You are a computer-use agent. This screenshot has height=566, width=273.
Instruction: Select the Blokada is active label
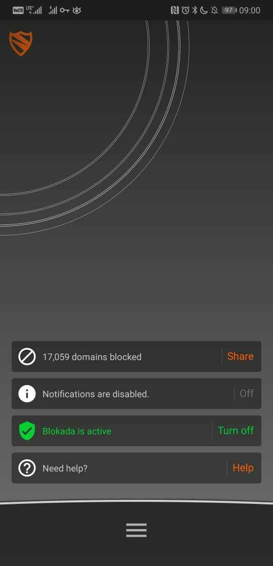77,431
